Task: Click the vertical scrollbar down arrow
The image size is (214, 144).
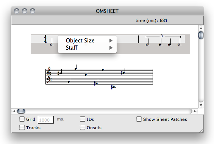Action: (x=201, y=105)
